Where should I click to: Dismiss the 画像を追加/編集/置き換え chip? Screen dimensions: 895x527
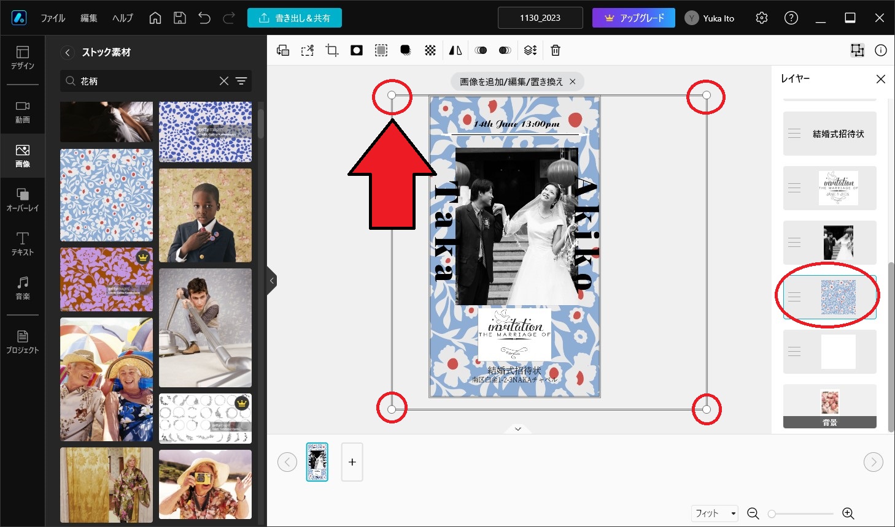pos(573,82)
